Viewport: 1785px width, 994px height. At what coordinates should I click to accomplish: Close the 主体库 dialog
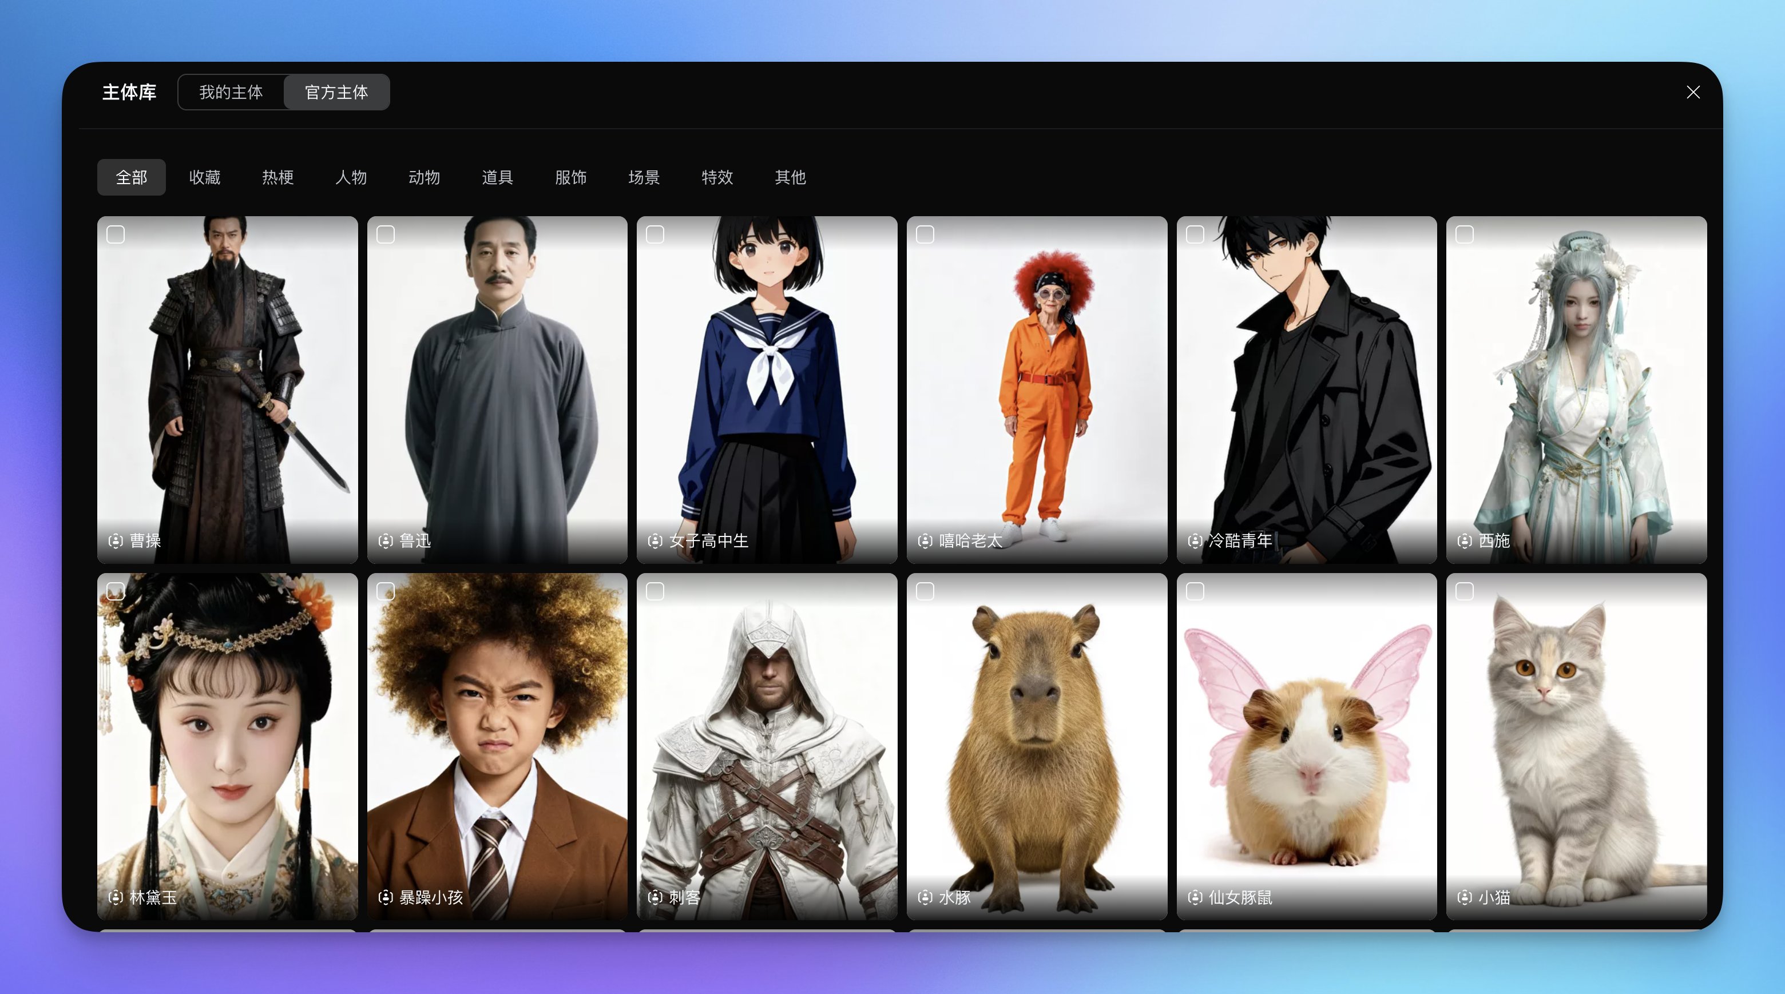[1693, 92]
